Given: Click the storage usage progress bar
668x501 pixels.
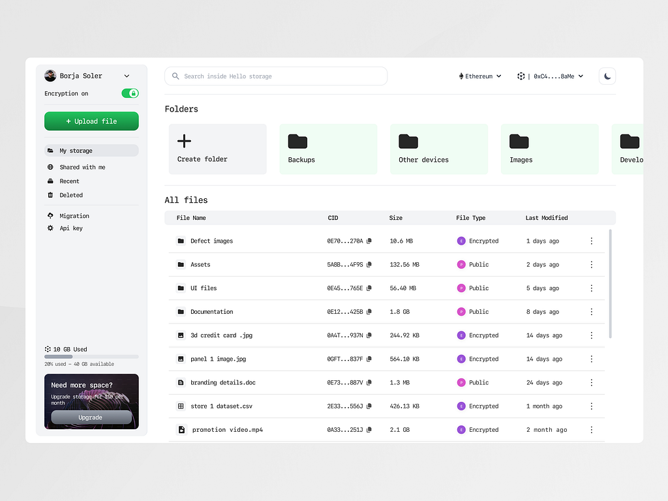Looking at the screenshot, I should 91,356.
